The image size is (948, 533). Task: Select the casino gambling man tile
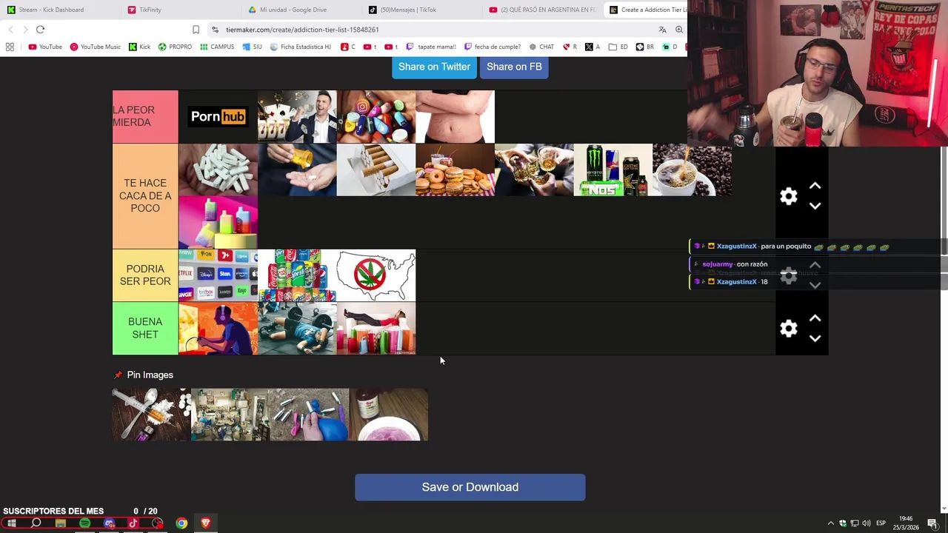point(297,117)
